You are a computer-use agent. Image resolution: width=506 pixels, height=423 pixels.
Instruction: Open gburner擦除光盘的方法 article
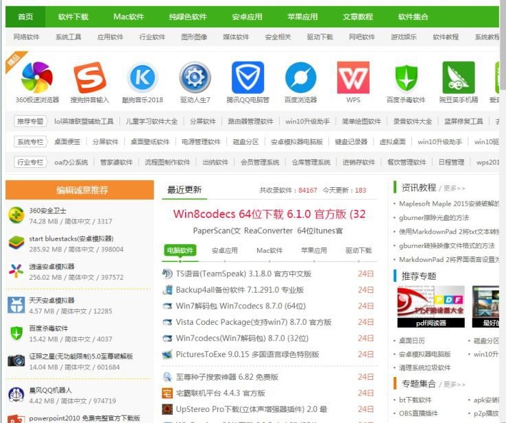click(434, 218)
